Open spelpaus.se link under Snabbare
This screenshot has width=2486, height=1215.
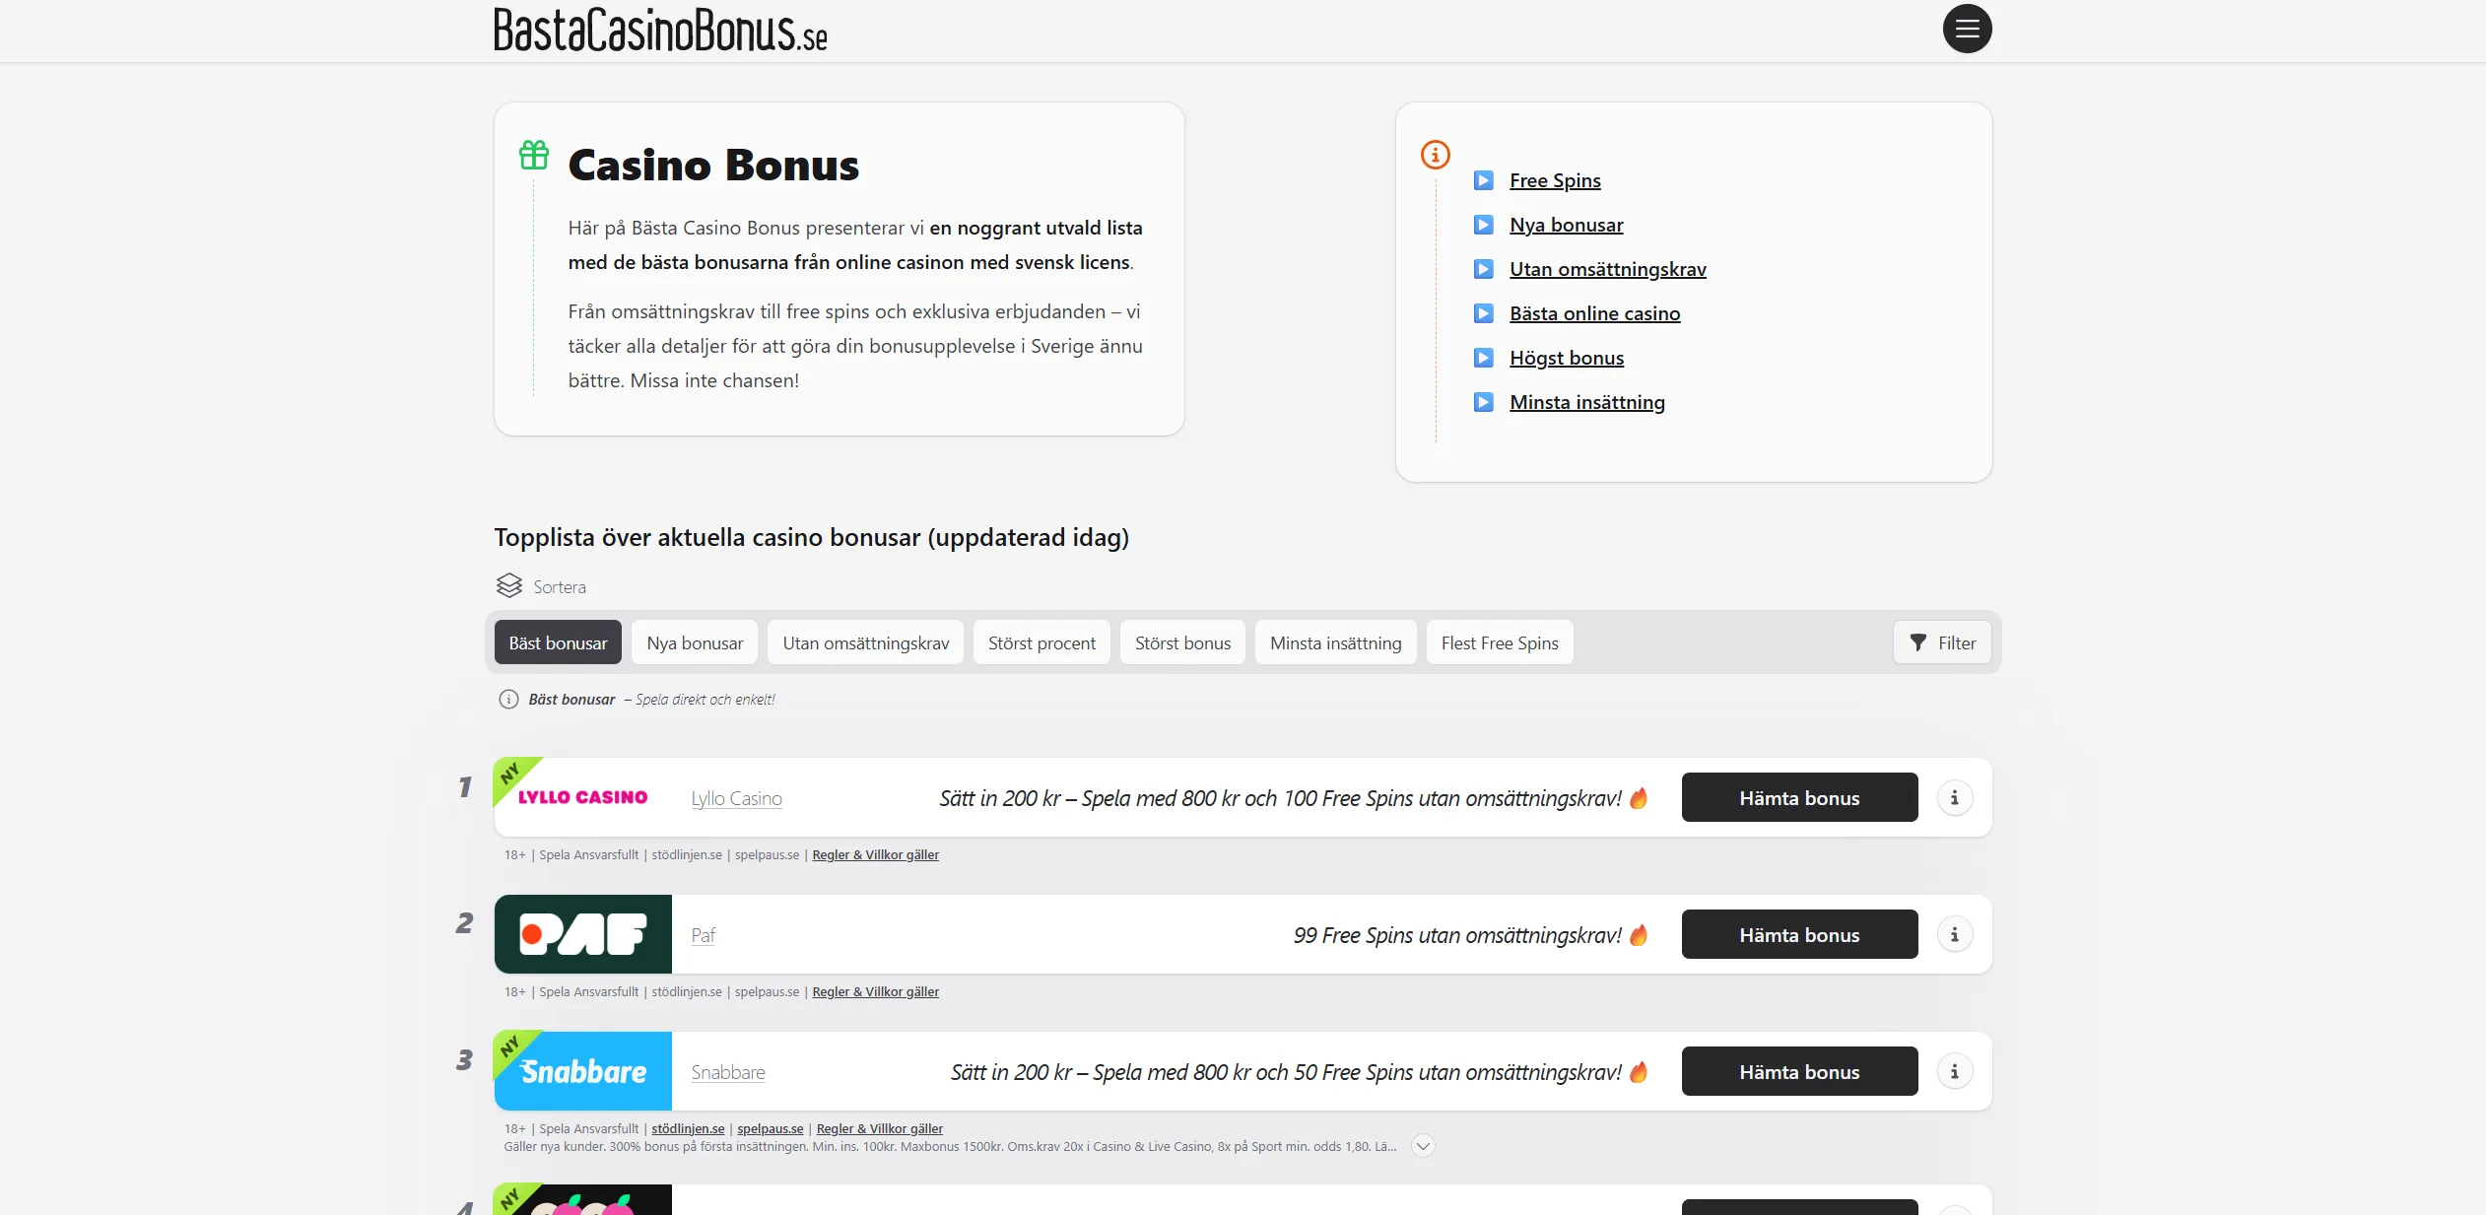(x=770, y=1128)
